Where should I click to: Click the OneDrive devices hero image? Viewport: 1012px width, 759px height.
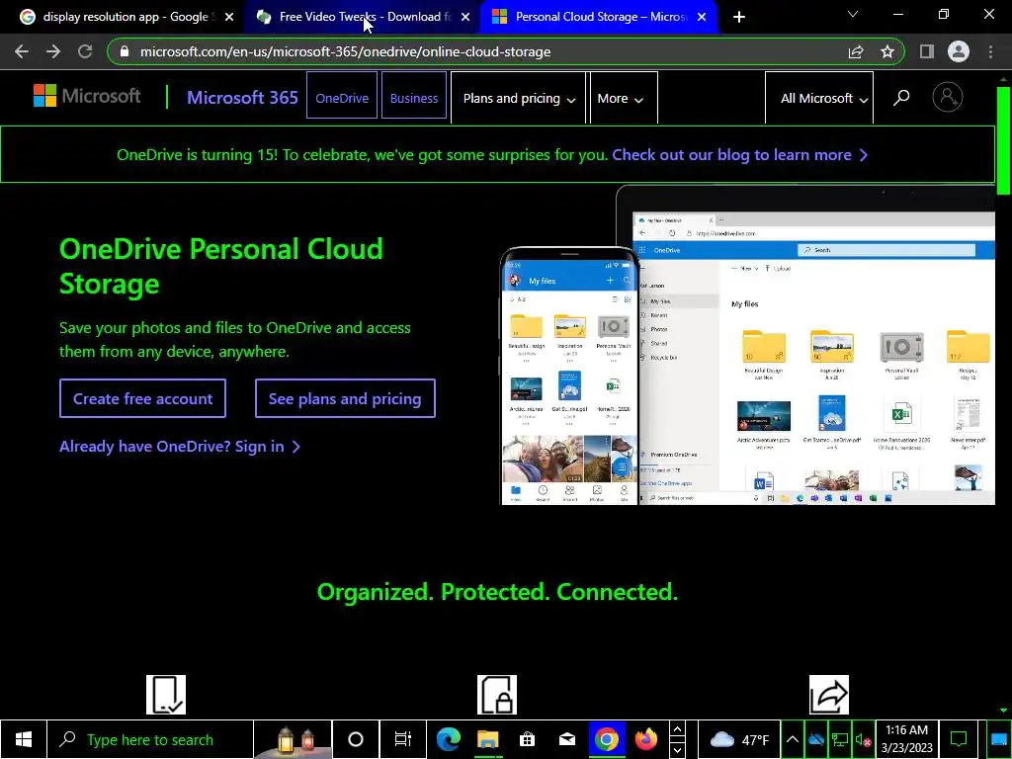(747, 345)
